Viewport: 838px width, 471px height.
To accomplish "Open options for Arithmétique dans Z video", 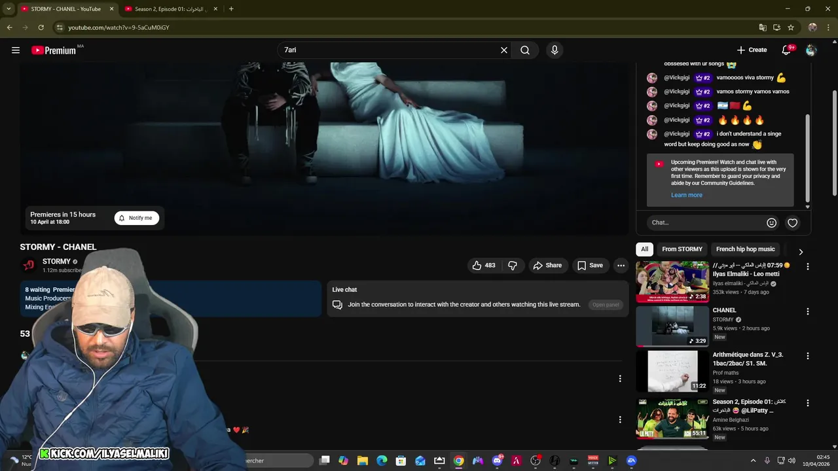I will [x=808, y=357].
